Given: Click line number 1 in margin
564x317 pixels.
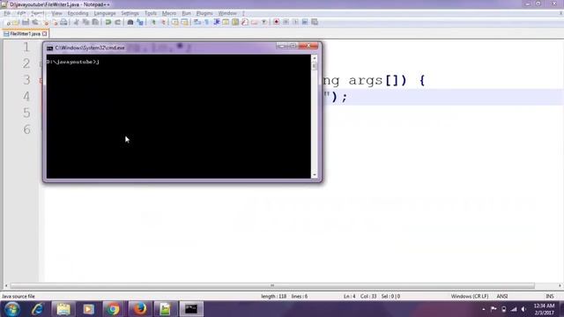Looking at the screenshot, I should pyautogui.click(x=26, y=47).
